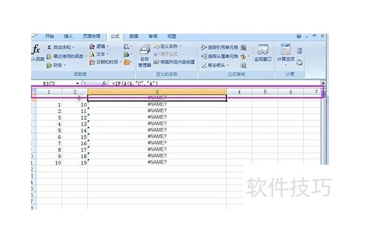The width and height of the screenshot is (366, 244).
Task: Click cell containing 19 in column 2
Action: point(74,163)
